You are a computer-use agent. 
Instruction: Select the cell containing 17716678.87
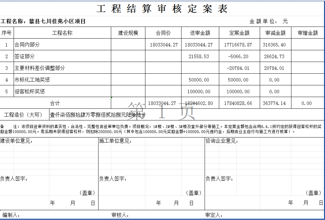238,45
